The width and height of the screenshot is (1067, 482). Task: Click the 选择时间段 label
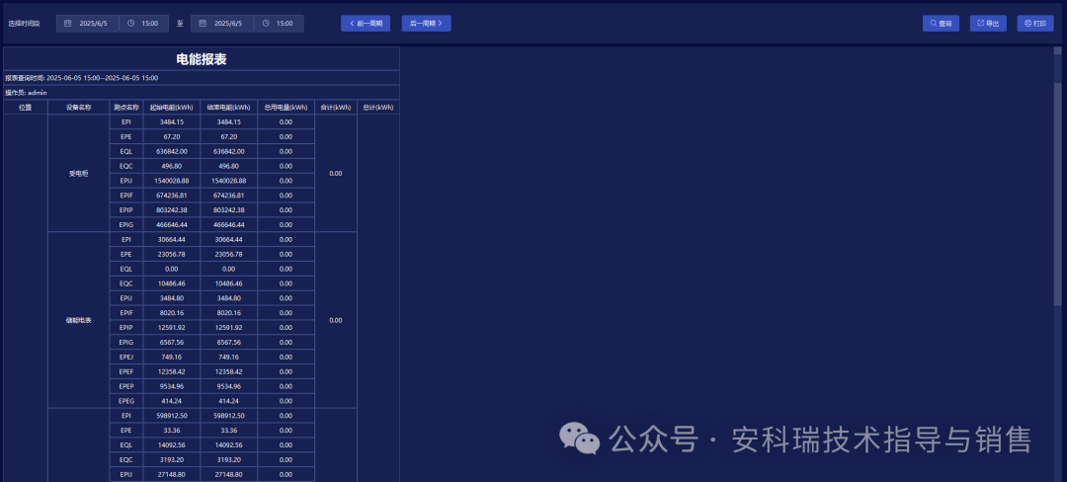(24, 23)
